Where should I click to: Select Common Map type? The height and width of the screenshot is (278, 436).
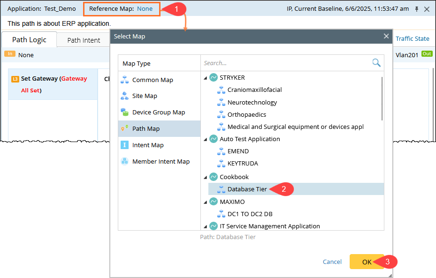click(153, 80)
